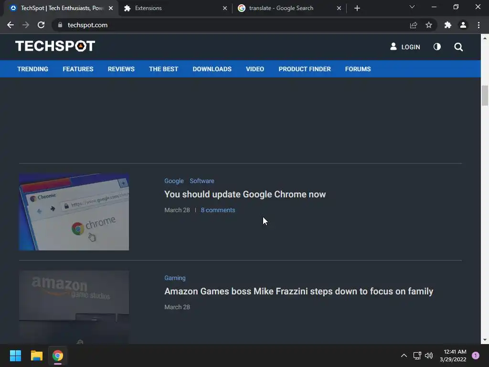Open the TRENDING menu
Screen dimensions: 489x367
coord(33,69)
